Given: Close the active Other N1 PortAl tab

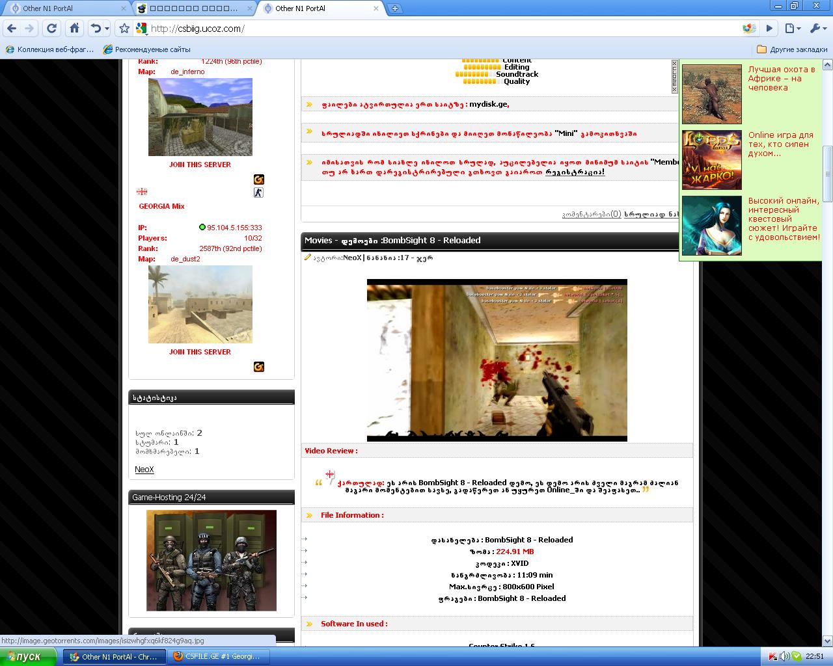Looking at the screenshot, I should point(376,8).
